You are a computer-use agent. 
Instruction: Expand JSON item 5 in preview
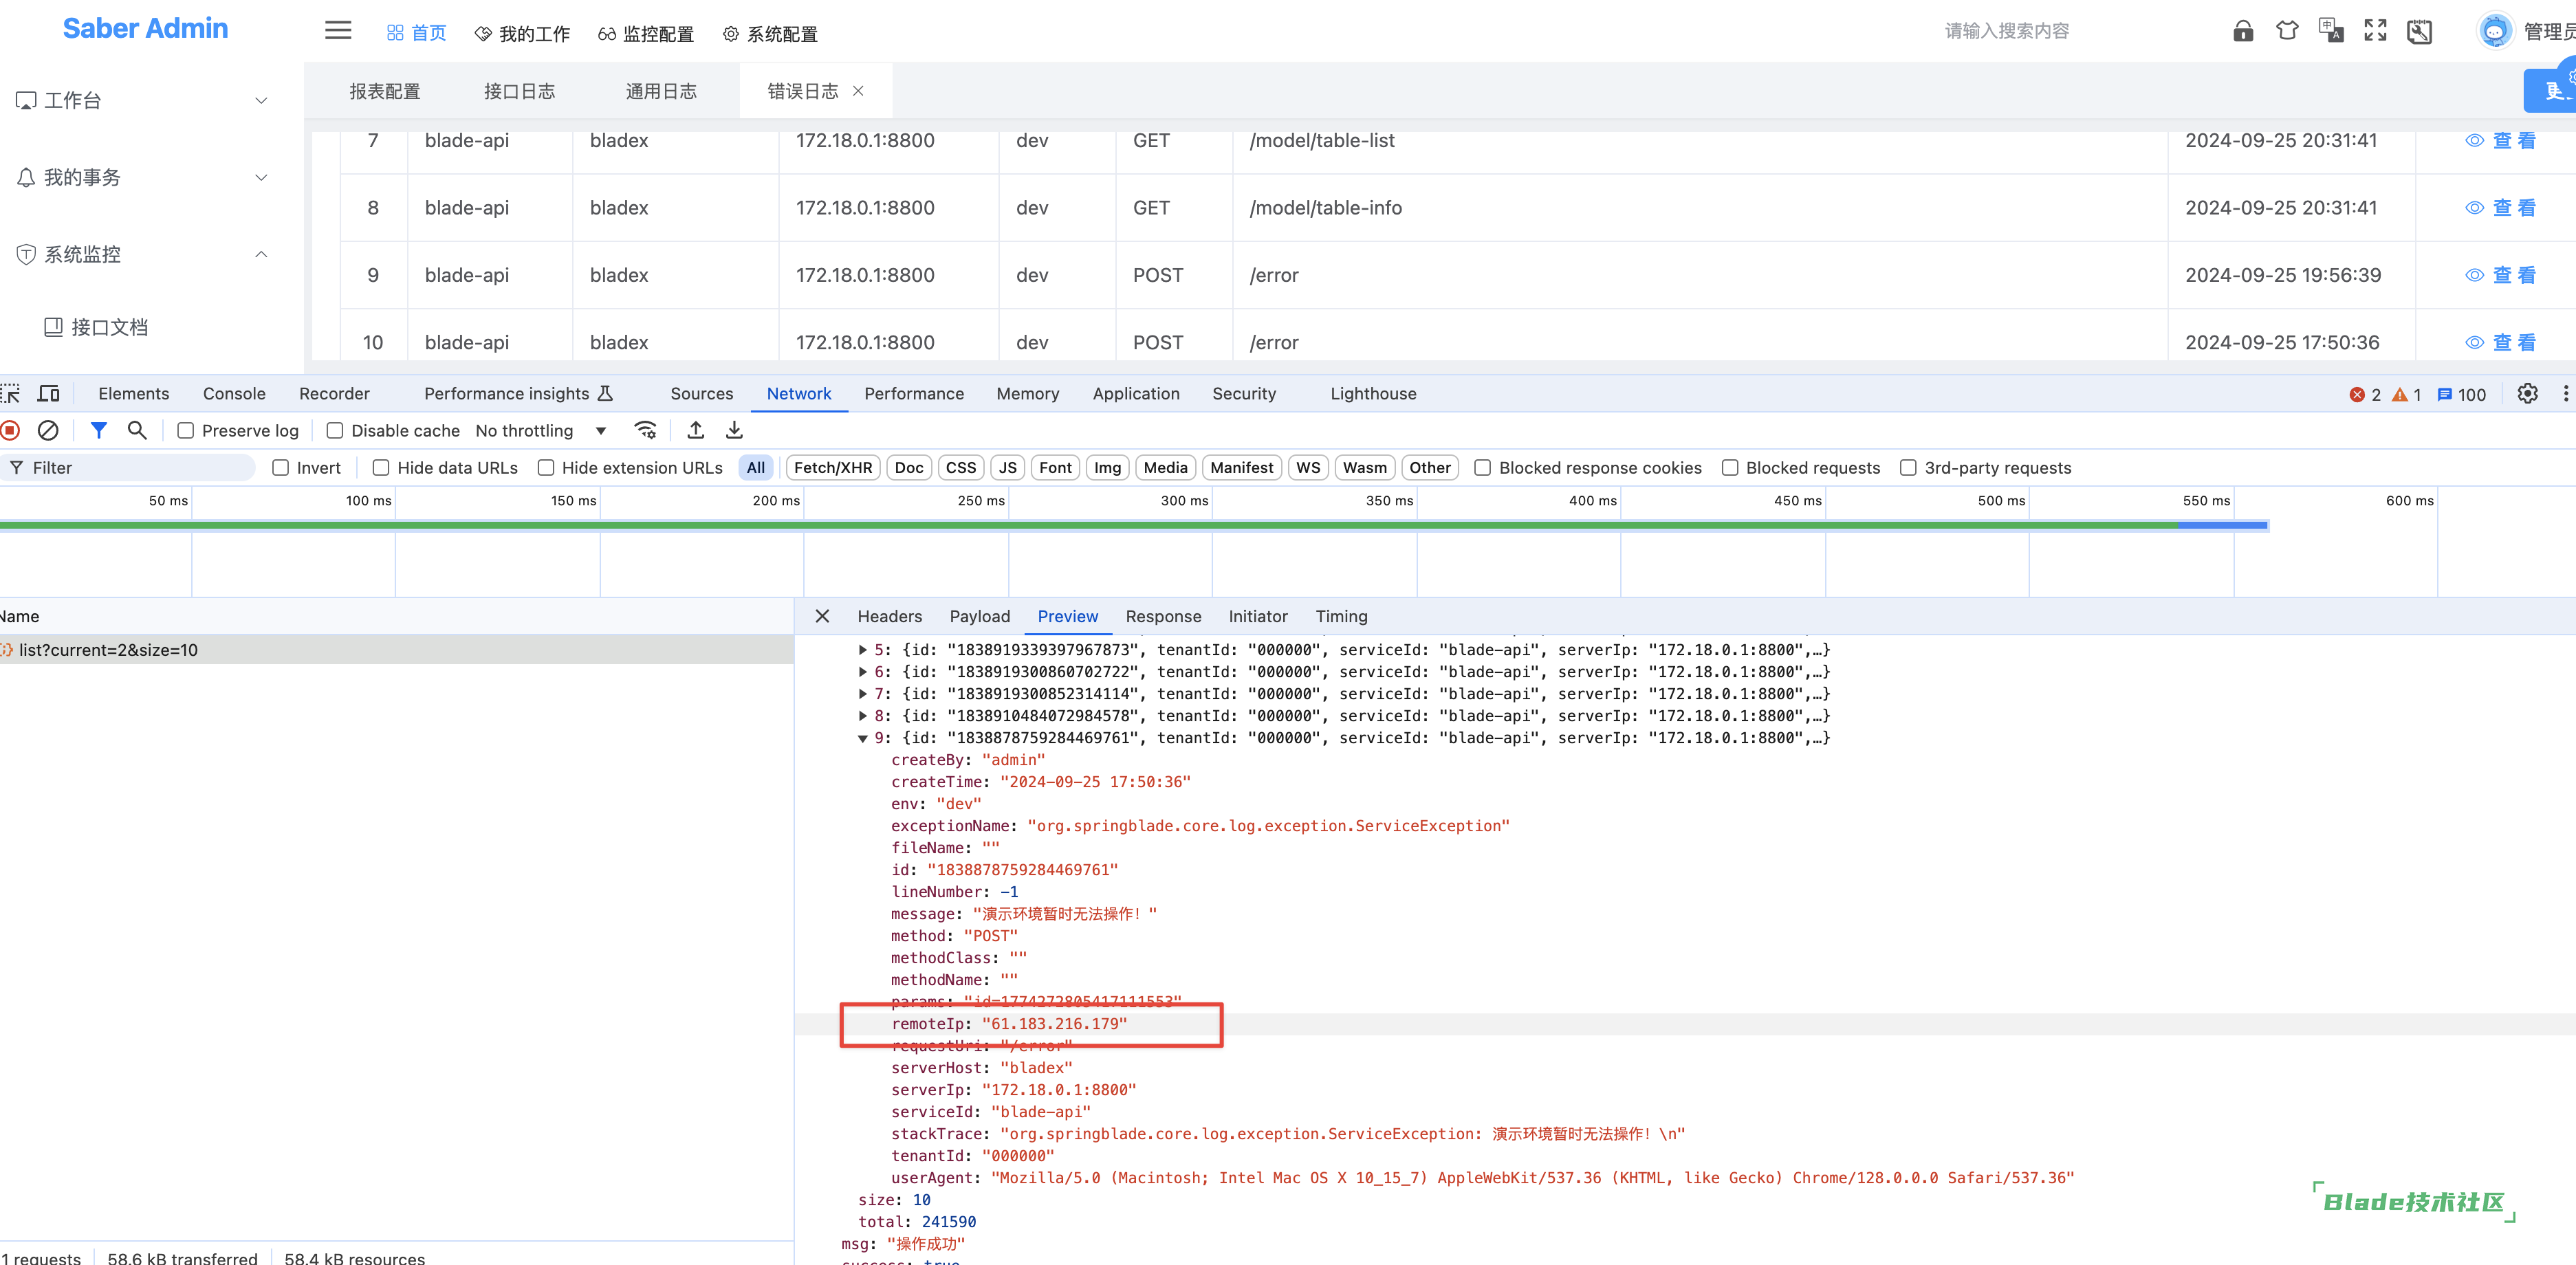[x=863, y=650]
